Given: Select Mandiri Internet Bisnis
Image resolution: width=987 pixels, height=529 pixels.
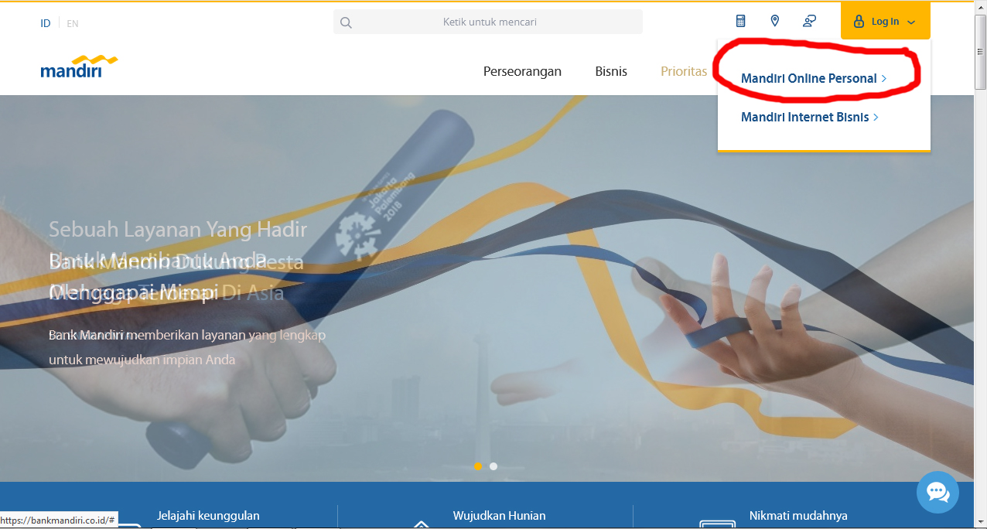Looking at the screenshot, I should pos(809,117).
